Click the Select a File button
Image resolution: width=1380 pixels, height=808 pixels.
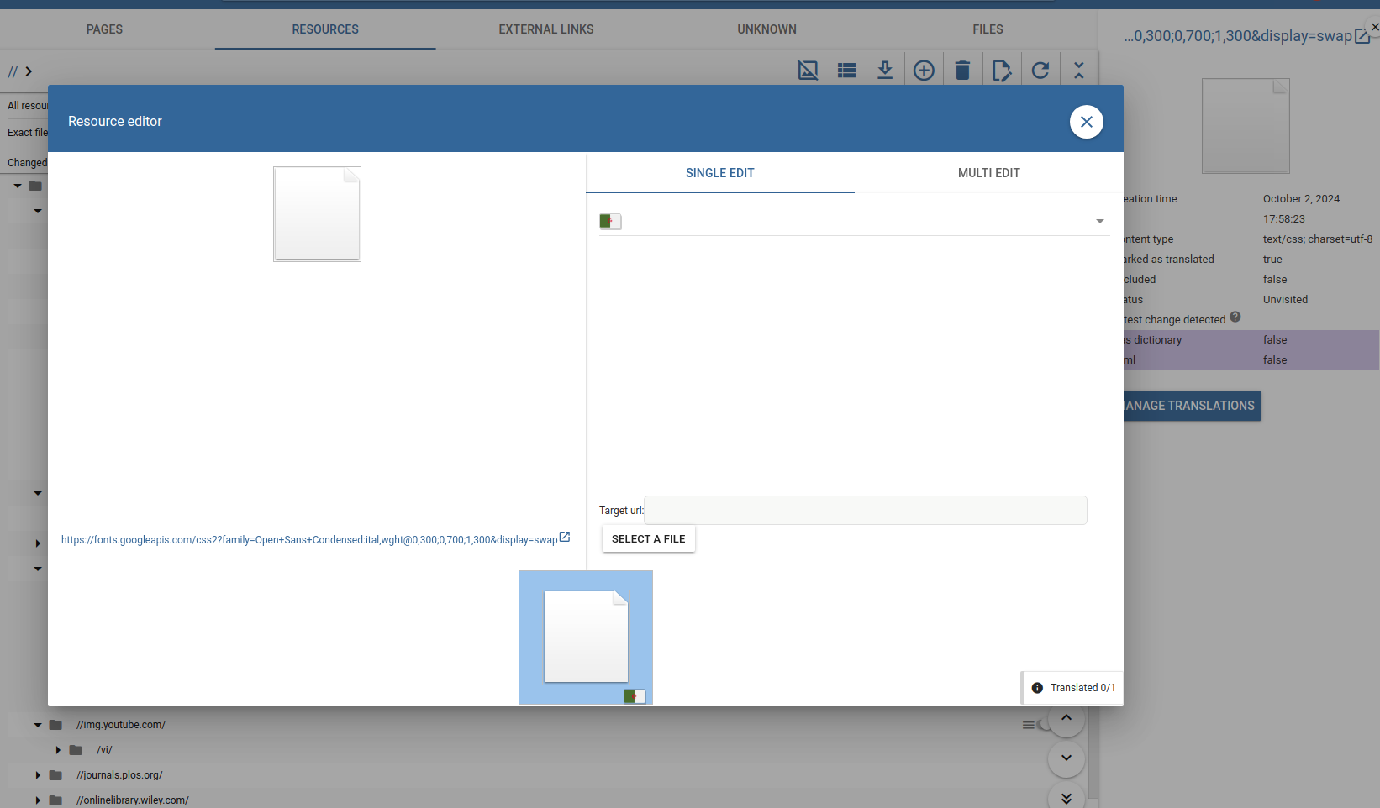648,539
